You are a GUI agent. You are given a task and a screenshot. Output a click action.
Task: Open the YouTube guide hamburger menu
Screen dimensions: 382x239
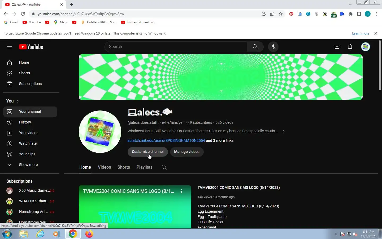click(x=10, y=47)
